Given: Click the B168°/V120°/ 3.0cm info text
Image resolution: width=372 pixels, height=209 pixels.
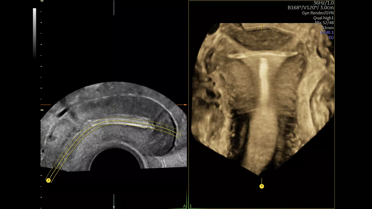Looking at the screenshot, I should [311, 8].
